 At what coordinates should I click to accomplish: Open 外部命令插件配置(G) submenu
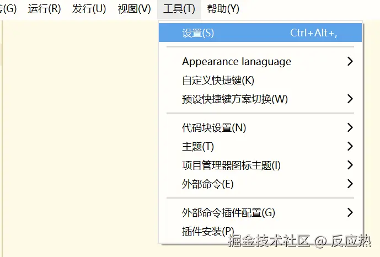[x=228, y=212]
